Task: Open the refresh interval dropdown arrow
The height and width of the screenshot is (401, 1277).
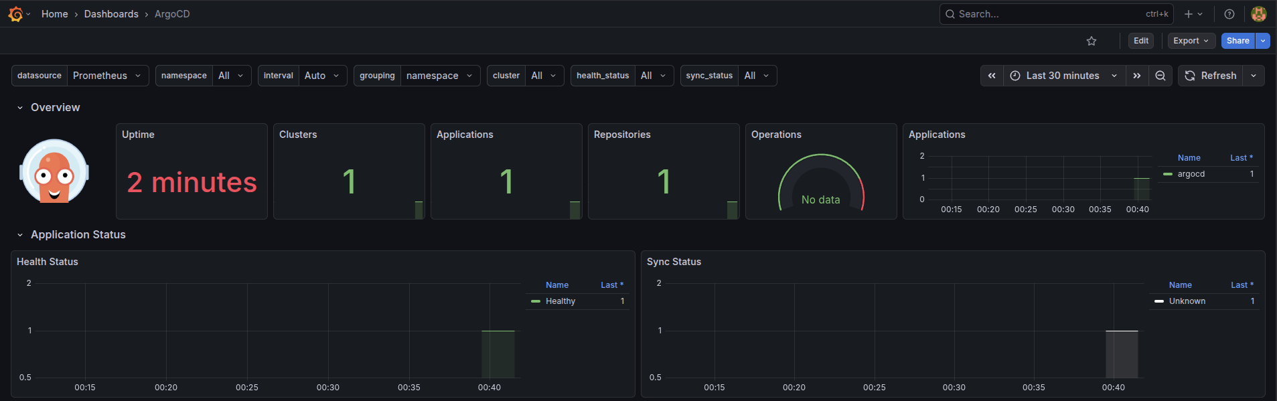Action: point(1254,76)
